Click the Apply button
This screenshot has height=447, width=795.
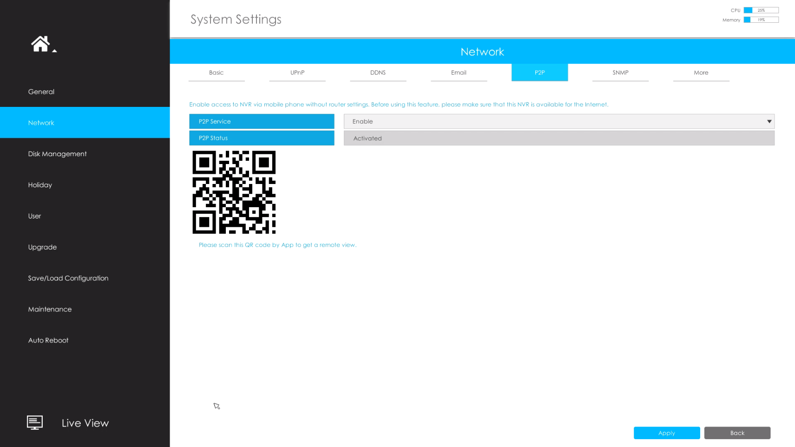(x=667, y=433)
